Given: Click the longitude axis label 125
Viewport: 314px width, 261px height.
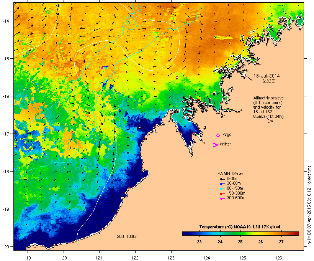Looking at the screenshot, I should point(243,258).
